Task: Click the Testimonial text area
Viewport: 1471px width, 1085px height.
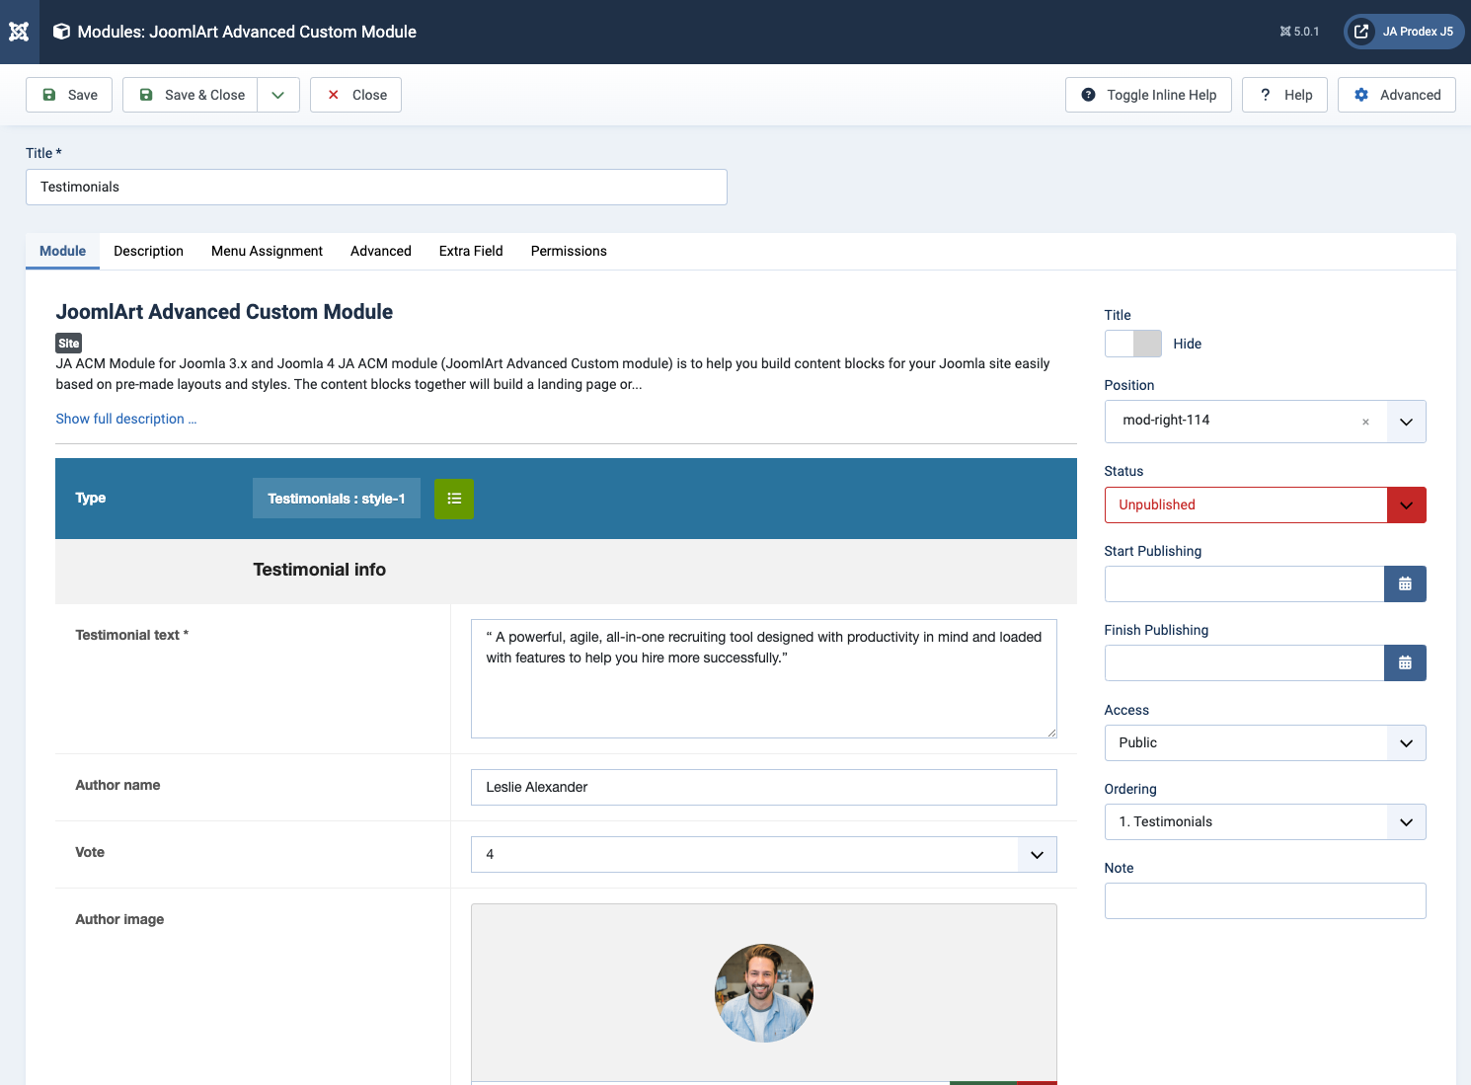Action: pyautogui.click(x=764, y=678)
